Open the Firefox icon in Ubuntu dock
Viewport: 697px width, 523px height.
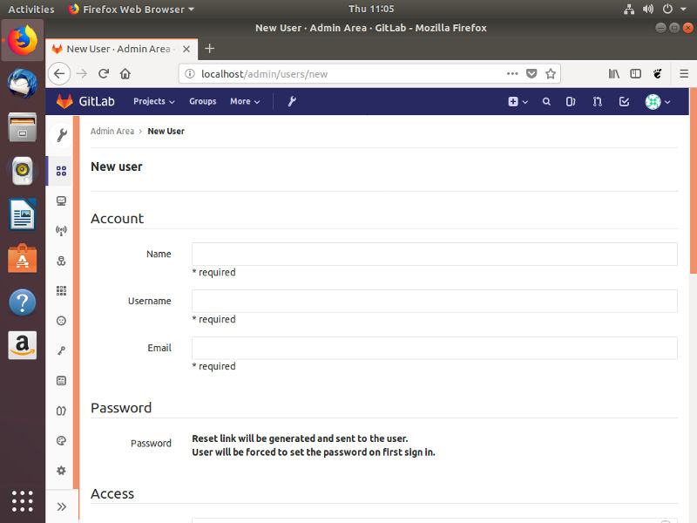(x=22, y=40)
